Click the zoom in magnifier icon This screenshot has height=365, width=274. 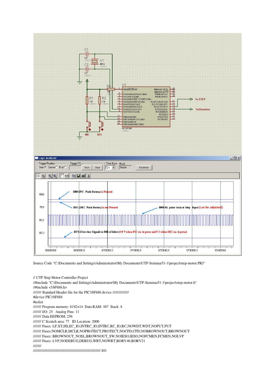coord(55,176)
